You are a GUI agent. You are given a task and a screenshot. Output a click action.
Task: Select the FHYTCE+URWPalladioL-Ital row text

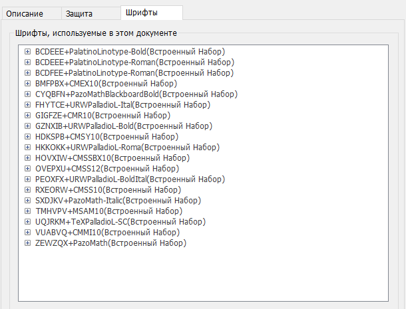(x=122, y=105)
